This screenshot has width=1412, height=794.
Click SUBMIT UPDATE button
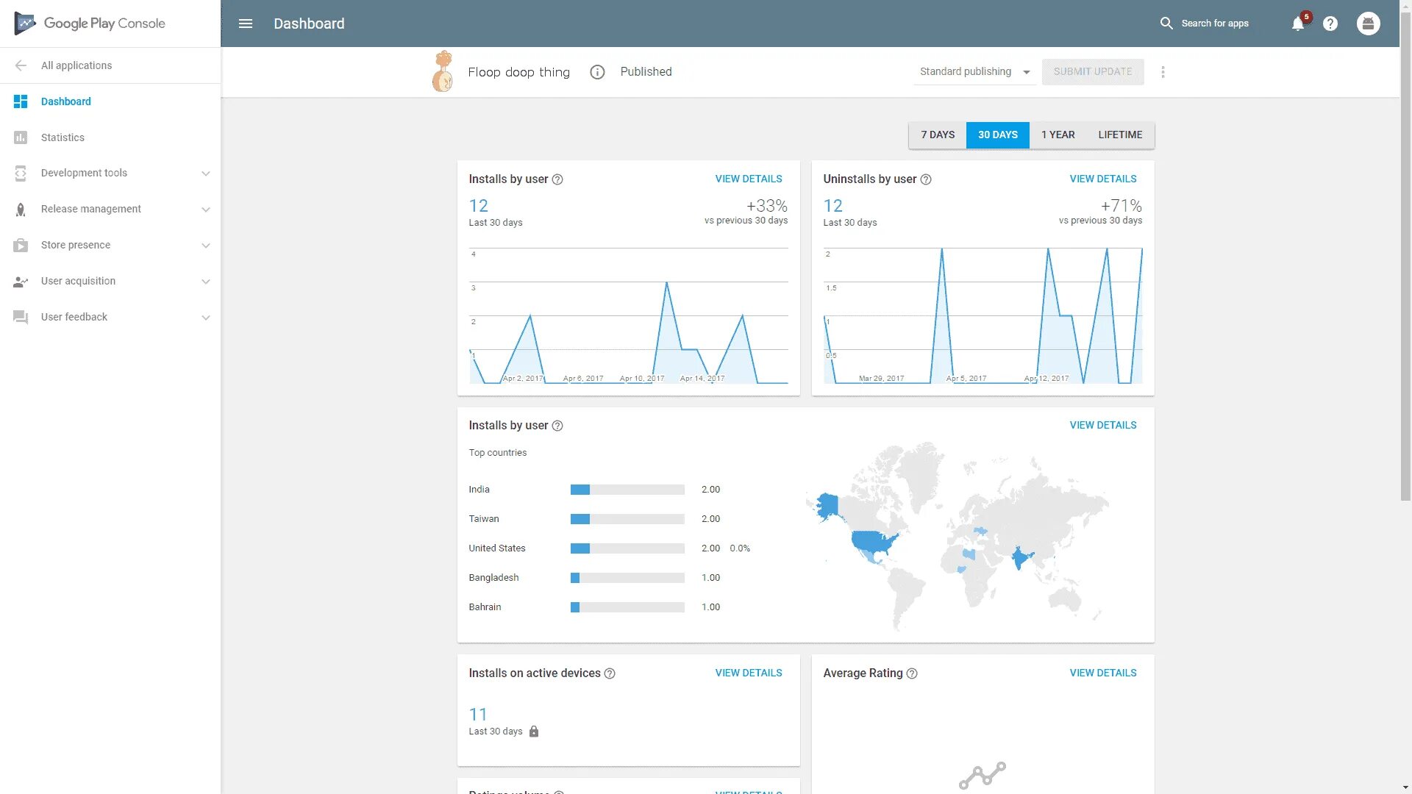(1093, 71)
